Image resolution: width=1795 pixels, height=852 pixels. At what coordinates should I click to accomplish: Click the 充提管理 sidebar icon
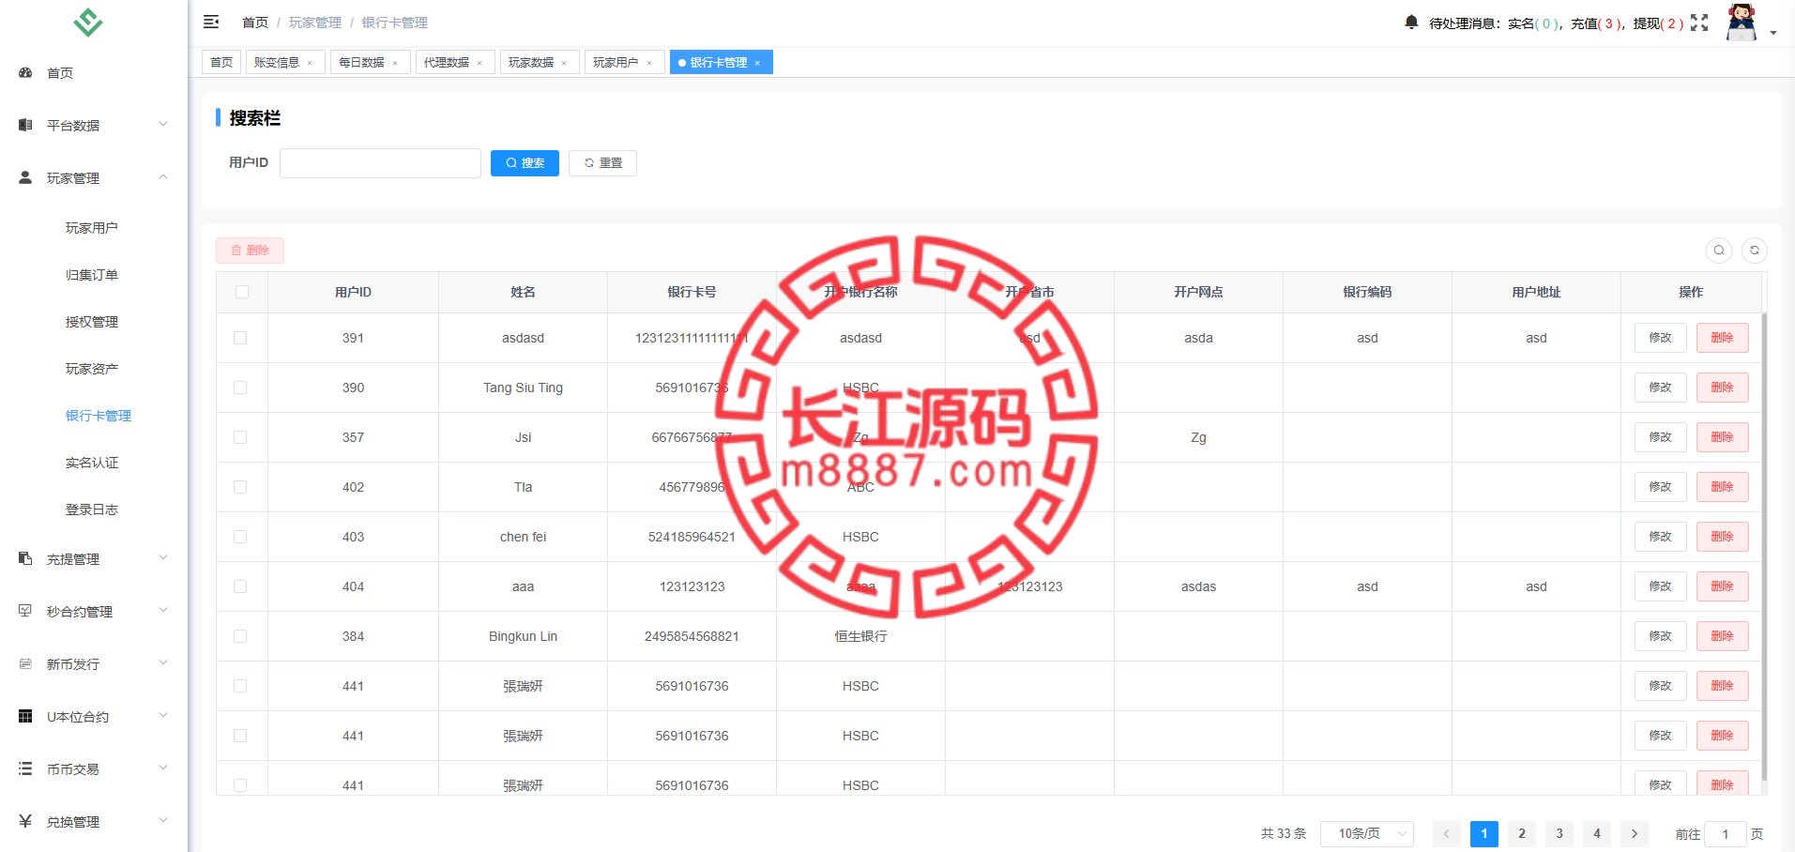click(25, 558)
